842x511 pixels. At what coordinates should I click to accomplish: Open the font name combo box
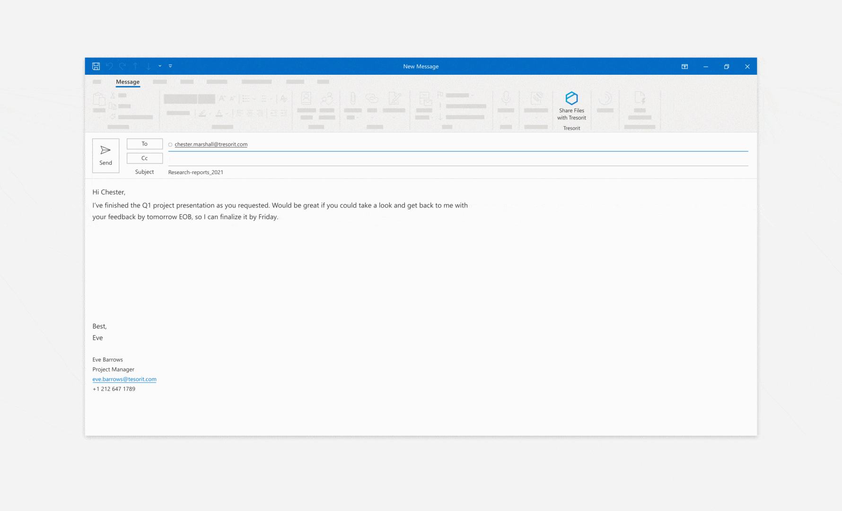(180, 99)
